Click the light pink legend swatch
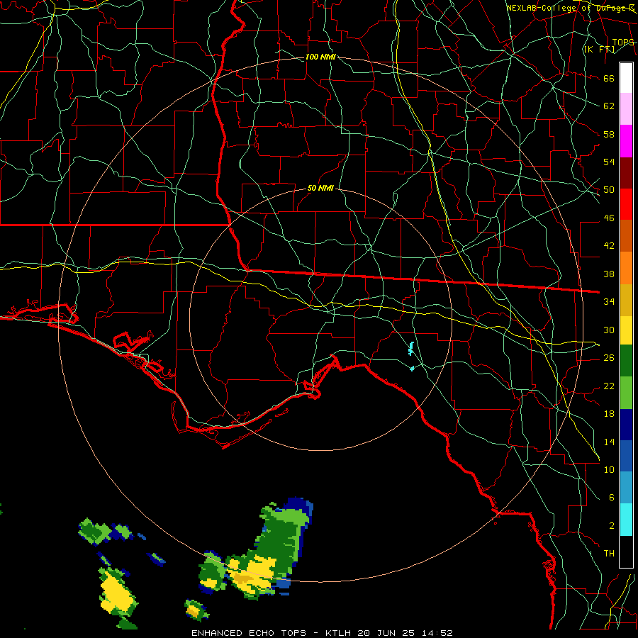 [x=626, y=109]
